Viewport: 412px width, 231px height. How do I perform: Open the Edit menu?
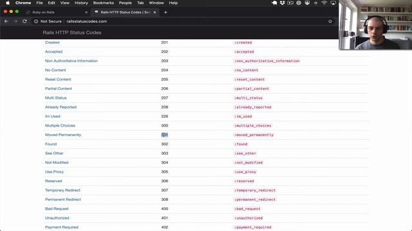pyautogui.click(x=51, y=3)
